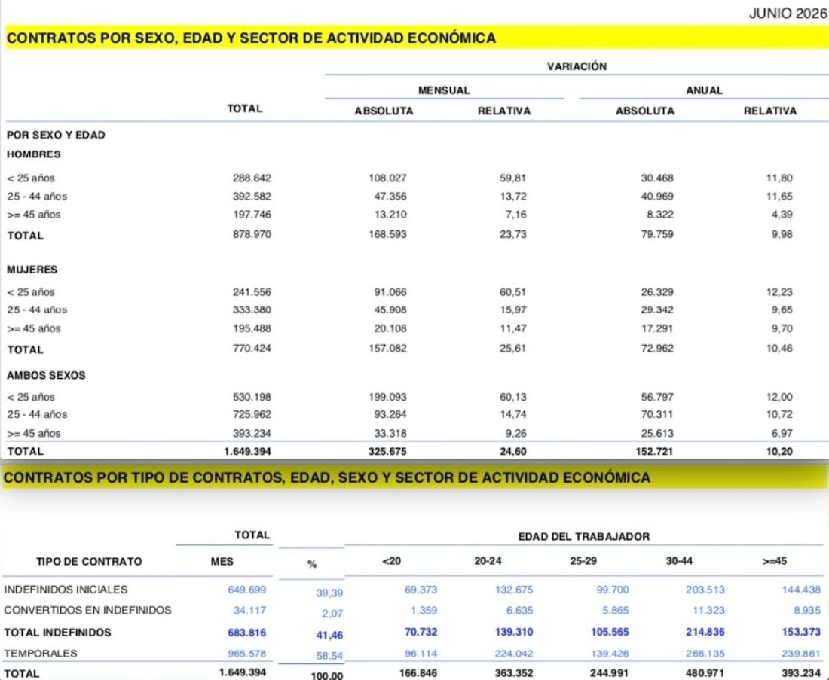The width and height of the screenshot is (829, 680).
Task: Select the CONVERTIDOS EN INDEFINIDOS row label
Action: point(87,610)
